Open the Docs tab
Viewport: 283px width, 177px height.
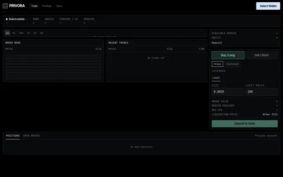(x=59, y=6)
